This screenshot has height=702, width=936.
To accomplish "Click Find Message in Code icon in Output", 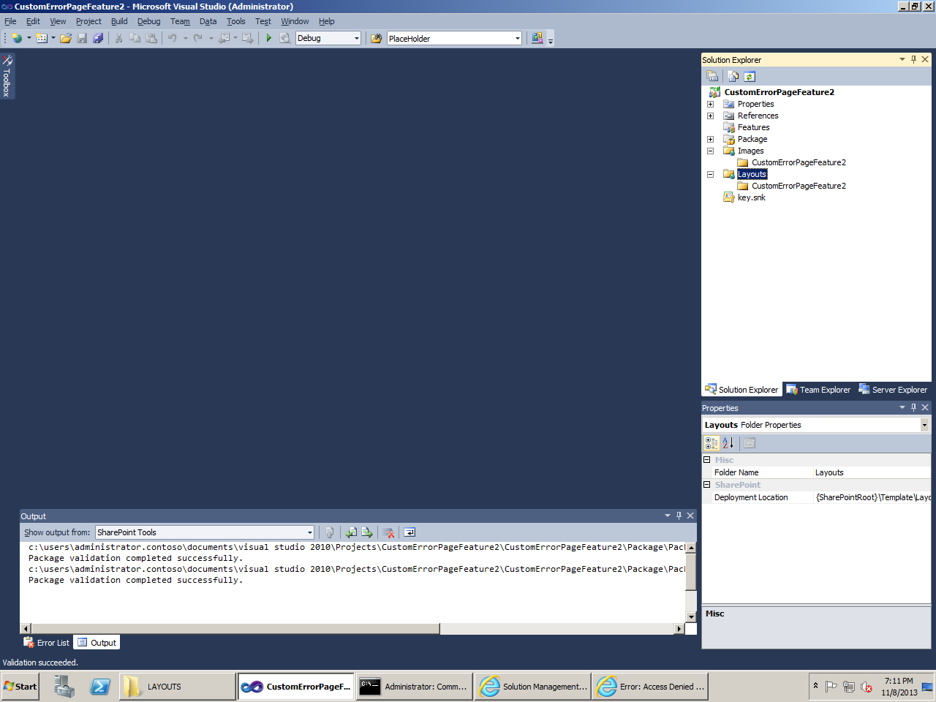I will pos(330,532).
